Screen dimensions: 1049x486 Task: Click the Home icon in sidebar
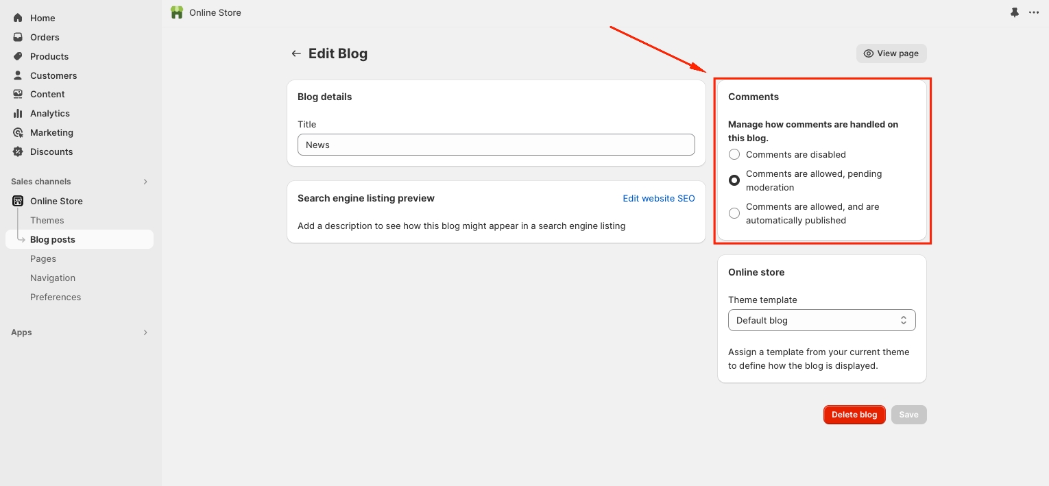coord(18,18)
